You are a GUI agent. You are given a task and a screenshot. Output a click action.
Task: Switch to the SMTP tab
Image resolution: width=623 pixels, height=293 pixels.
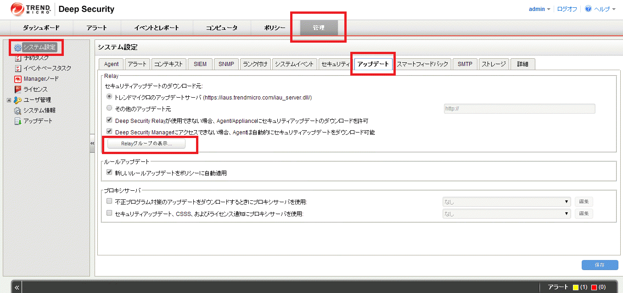[465, 64]
